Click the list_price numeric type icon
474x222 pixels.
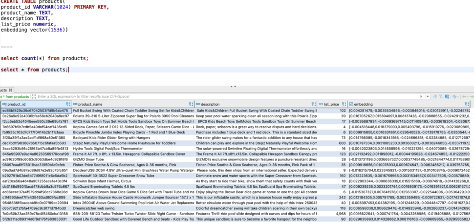click(321, 104)
